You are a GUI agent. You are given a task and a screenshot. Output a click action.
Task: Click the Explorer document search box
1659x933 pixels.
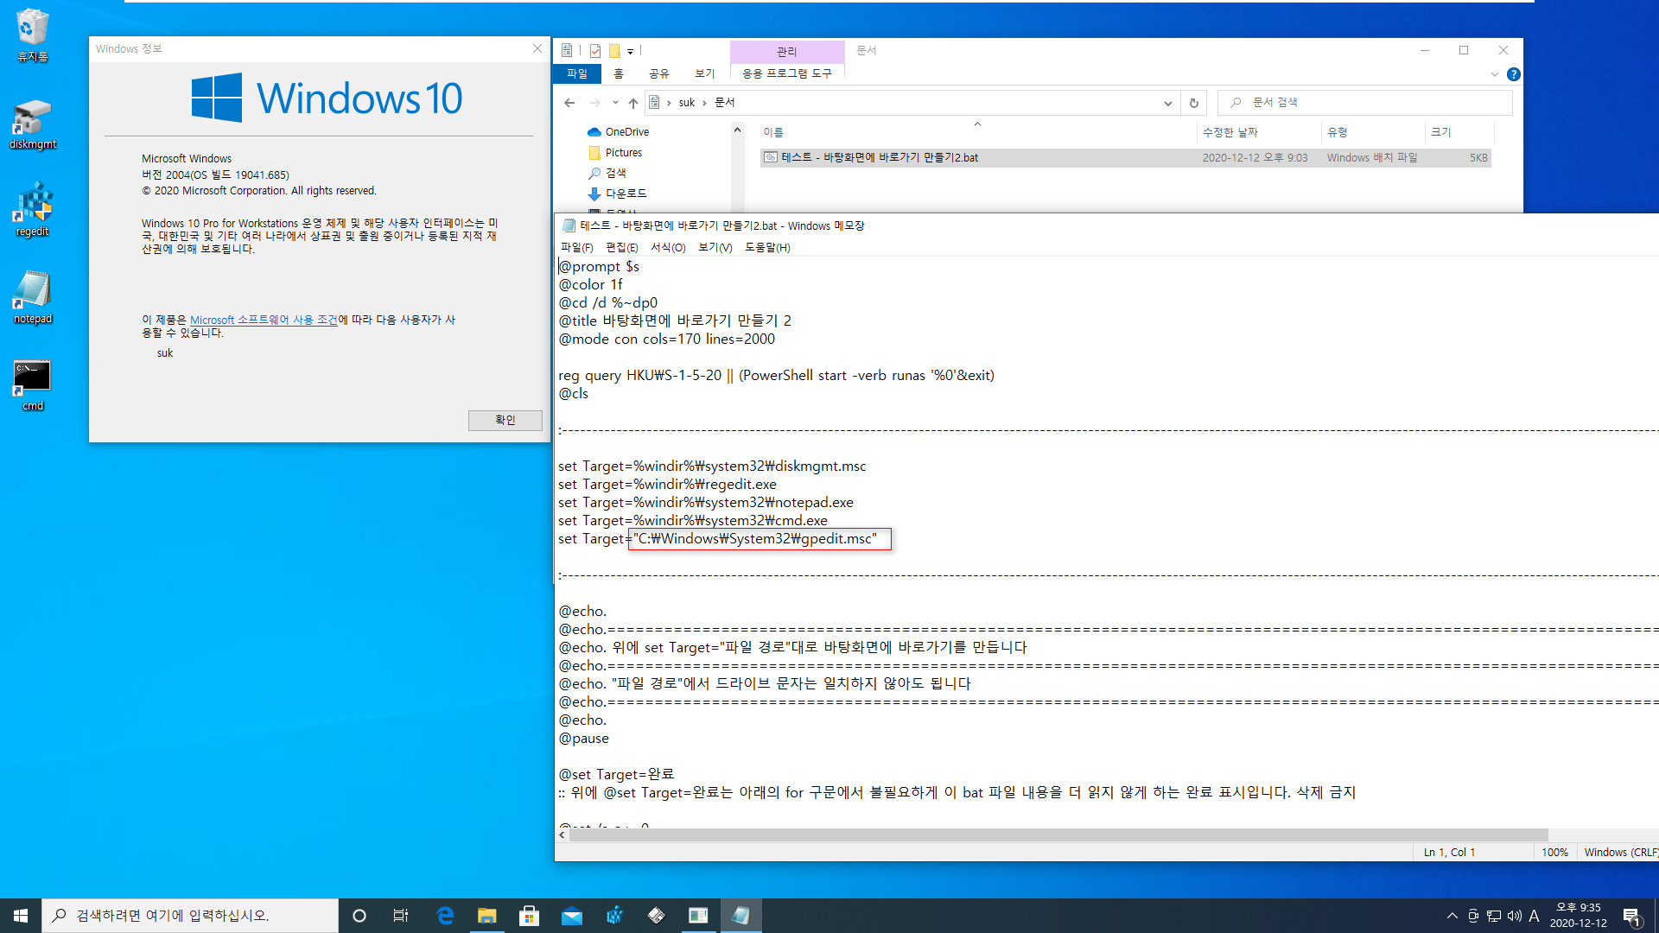coord(1365,103)
